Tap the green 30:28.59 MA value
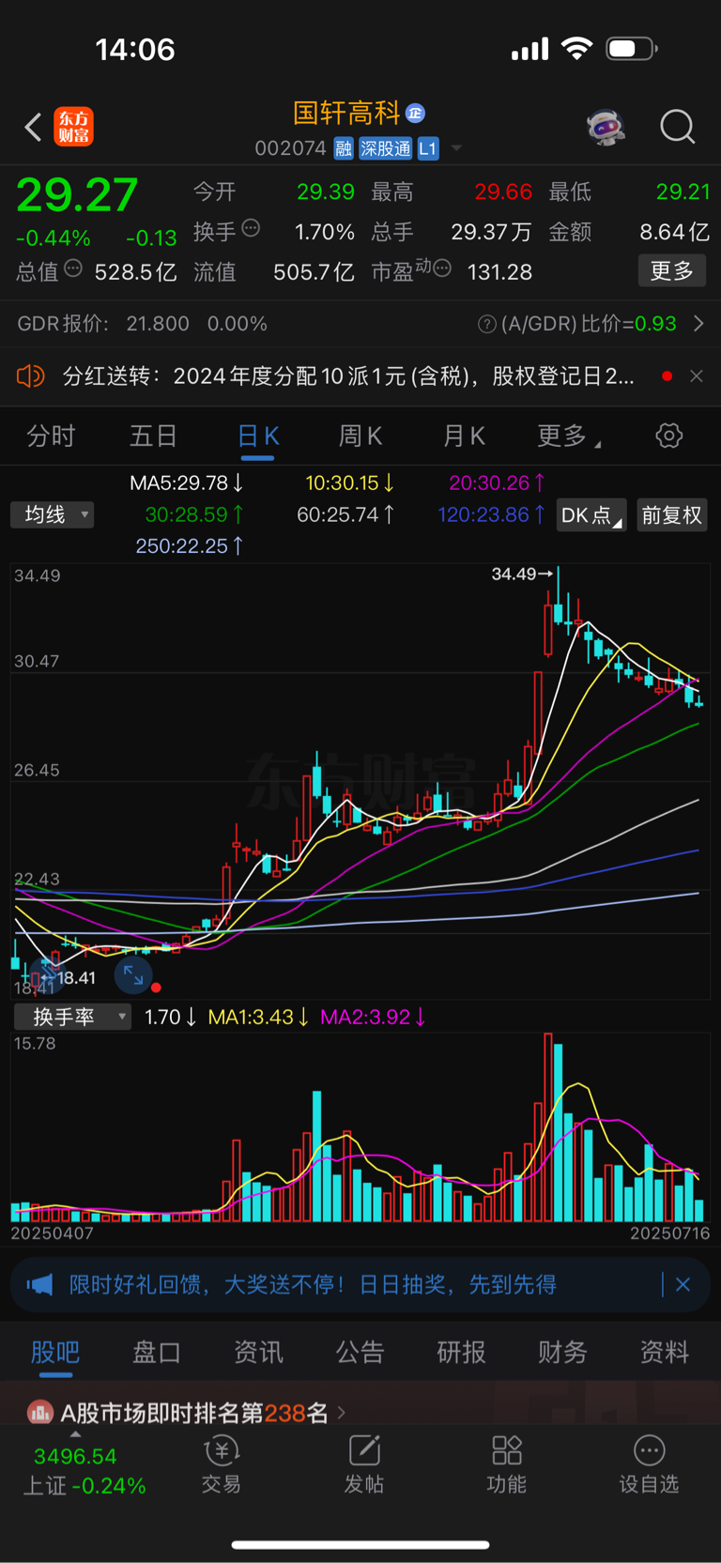 (x=194, y=514)
